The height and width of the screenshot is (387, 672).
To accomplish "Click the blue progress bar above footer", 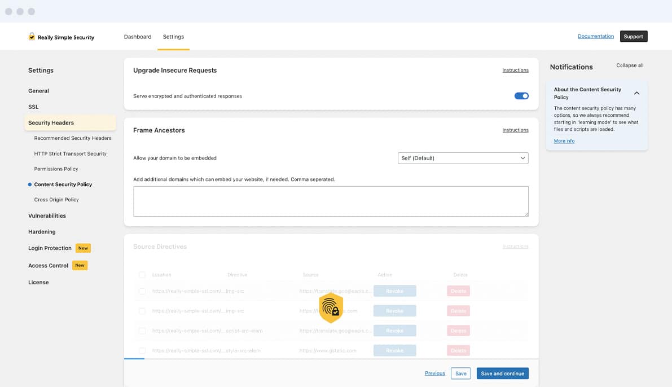I will (134, 358).
